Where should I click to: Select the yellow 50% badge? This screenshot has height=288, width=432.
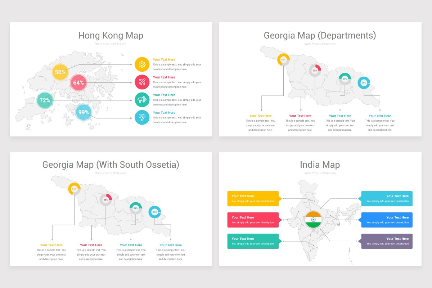coord(60,72)
